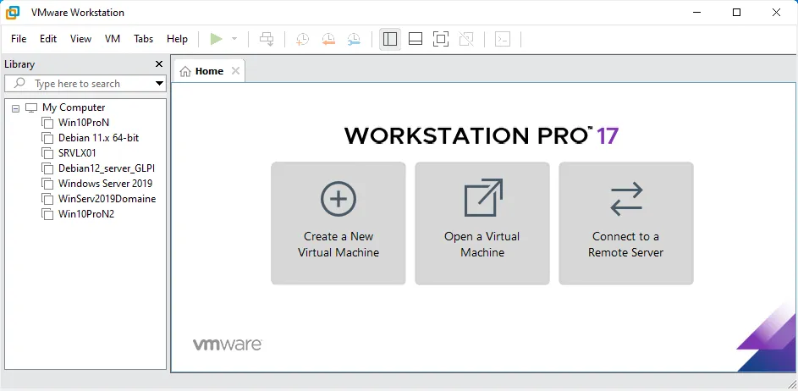Open the VM menu
798x391 pixels.
coord(113,39)
